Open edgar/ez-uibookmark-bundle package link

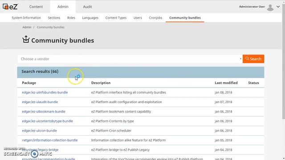(x=44, y=112)
